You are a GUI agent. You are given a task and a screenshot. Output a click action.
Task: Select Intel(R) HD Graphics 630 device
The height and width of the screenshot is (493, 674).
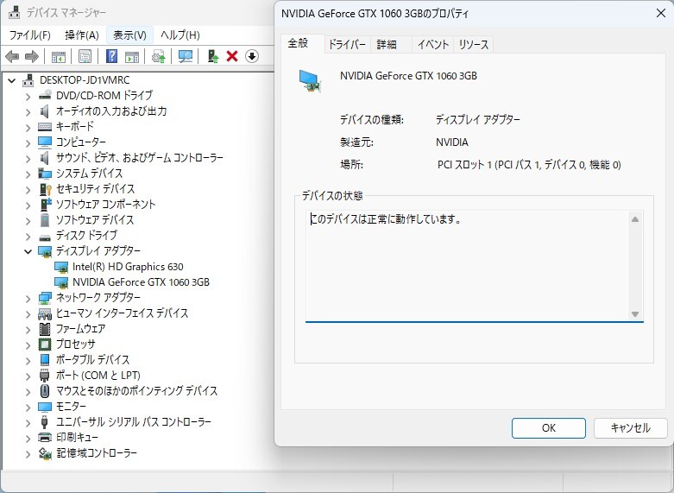(x=128, y=267)
